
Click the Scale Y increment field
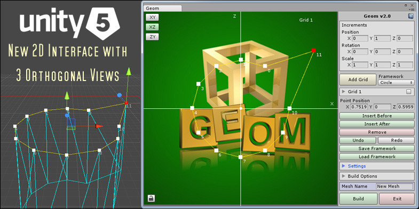tap(382, 65)
